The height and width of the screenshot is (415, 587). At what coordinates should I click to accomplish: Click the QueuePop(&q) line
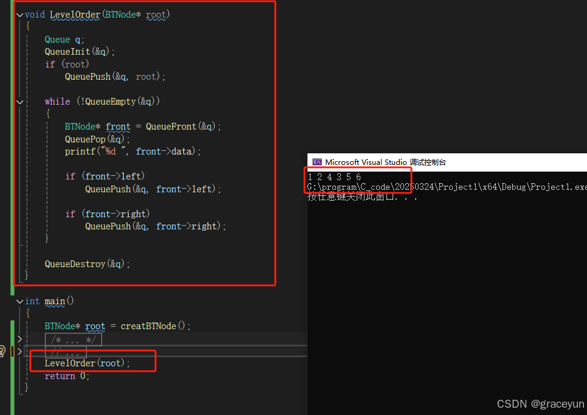pos(97,139)
